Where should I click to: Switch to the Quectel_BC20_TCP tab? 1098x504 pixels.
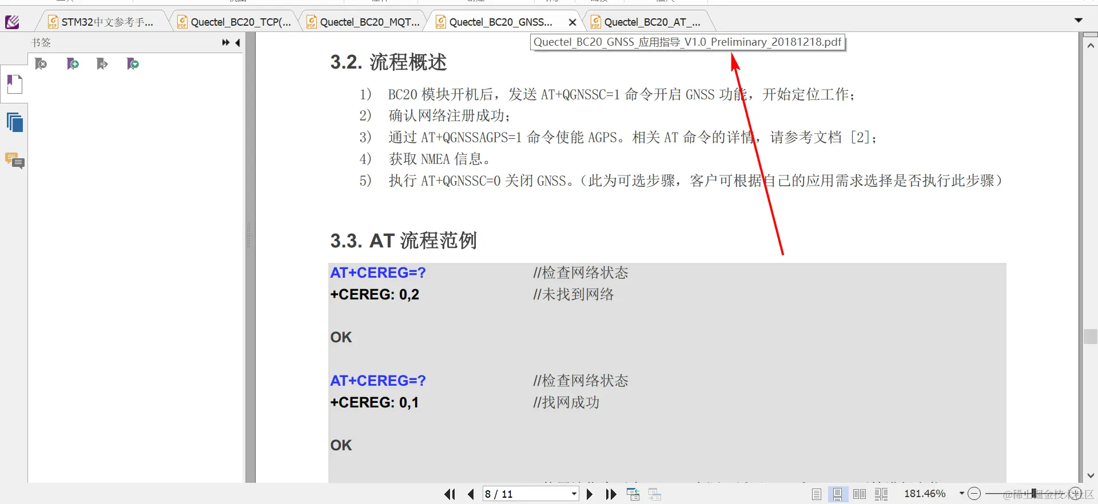point(236,22)
